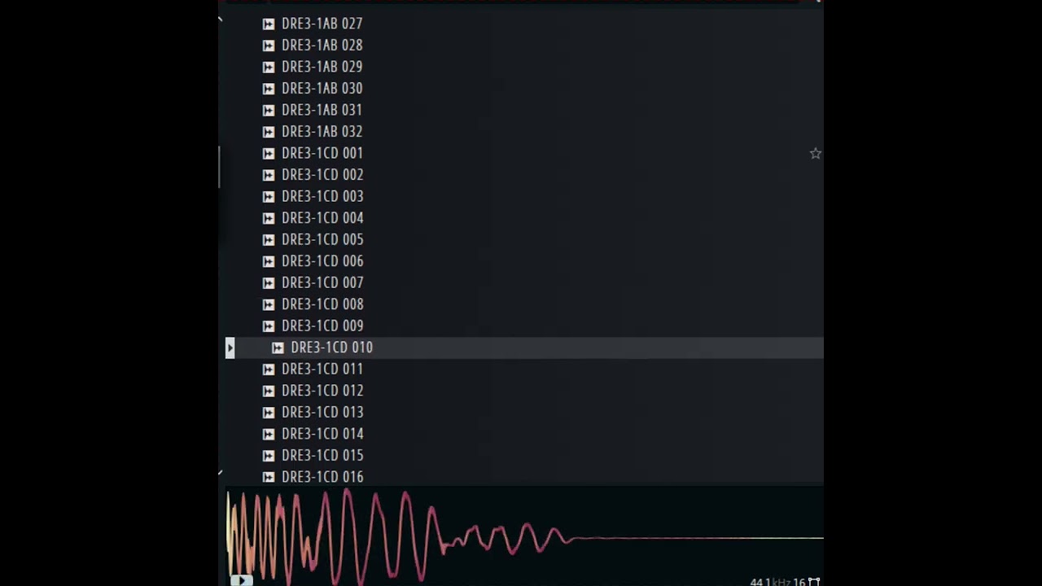Image resolution: width=1042 pixels, height=586 pixels.
Task: Click the sample icon beside DRE3-1AB 032
Action: 269,132
